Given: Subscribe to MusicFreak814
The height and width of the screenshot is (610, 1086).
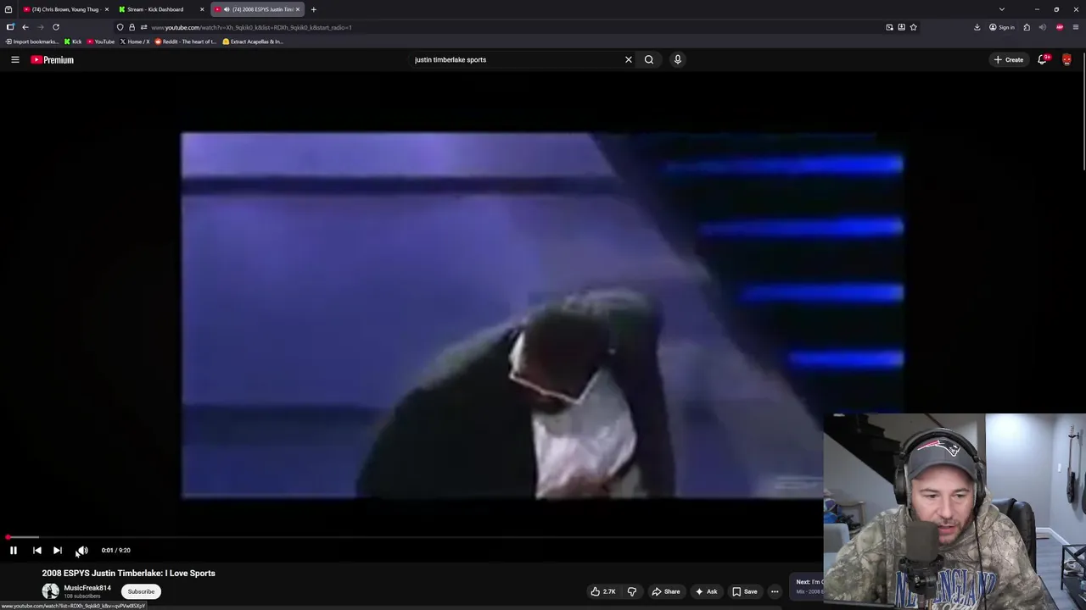Looking at the screenshot, I should (x=141, y=591).
